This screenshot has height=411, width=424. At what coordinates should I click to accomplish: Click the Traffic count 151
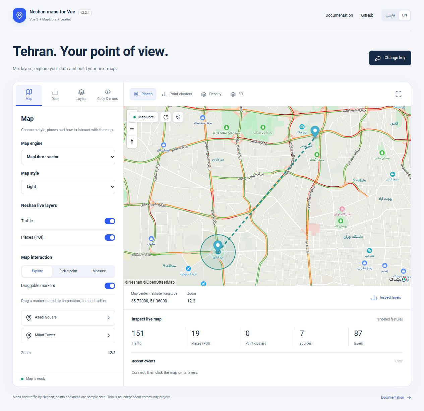click(x=138, y=334)
